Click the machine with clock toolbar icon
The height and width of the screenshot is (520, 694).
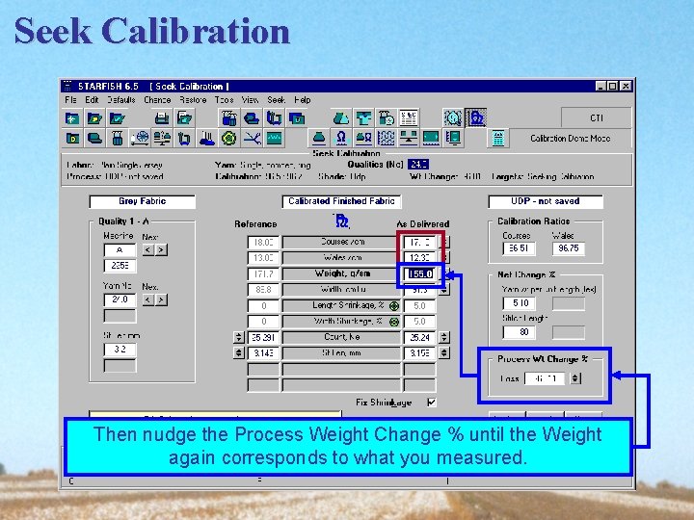coord(386,118)
